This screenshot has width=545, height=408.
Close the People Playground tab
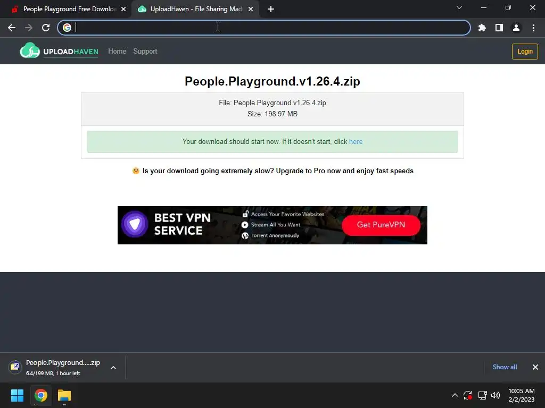point(123,10)
